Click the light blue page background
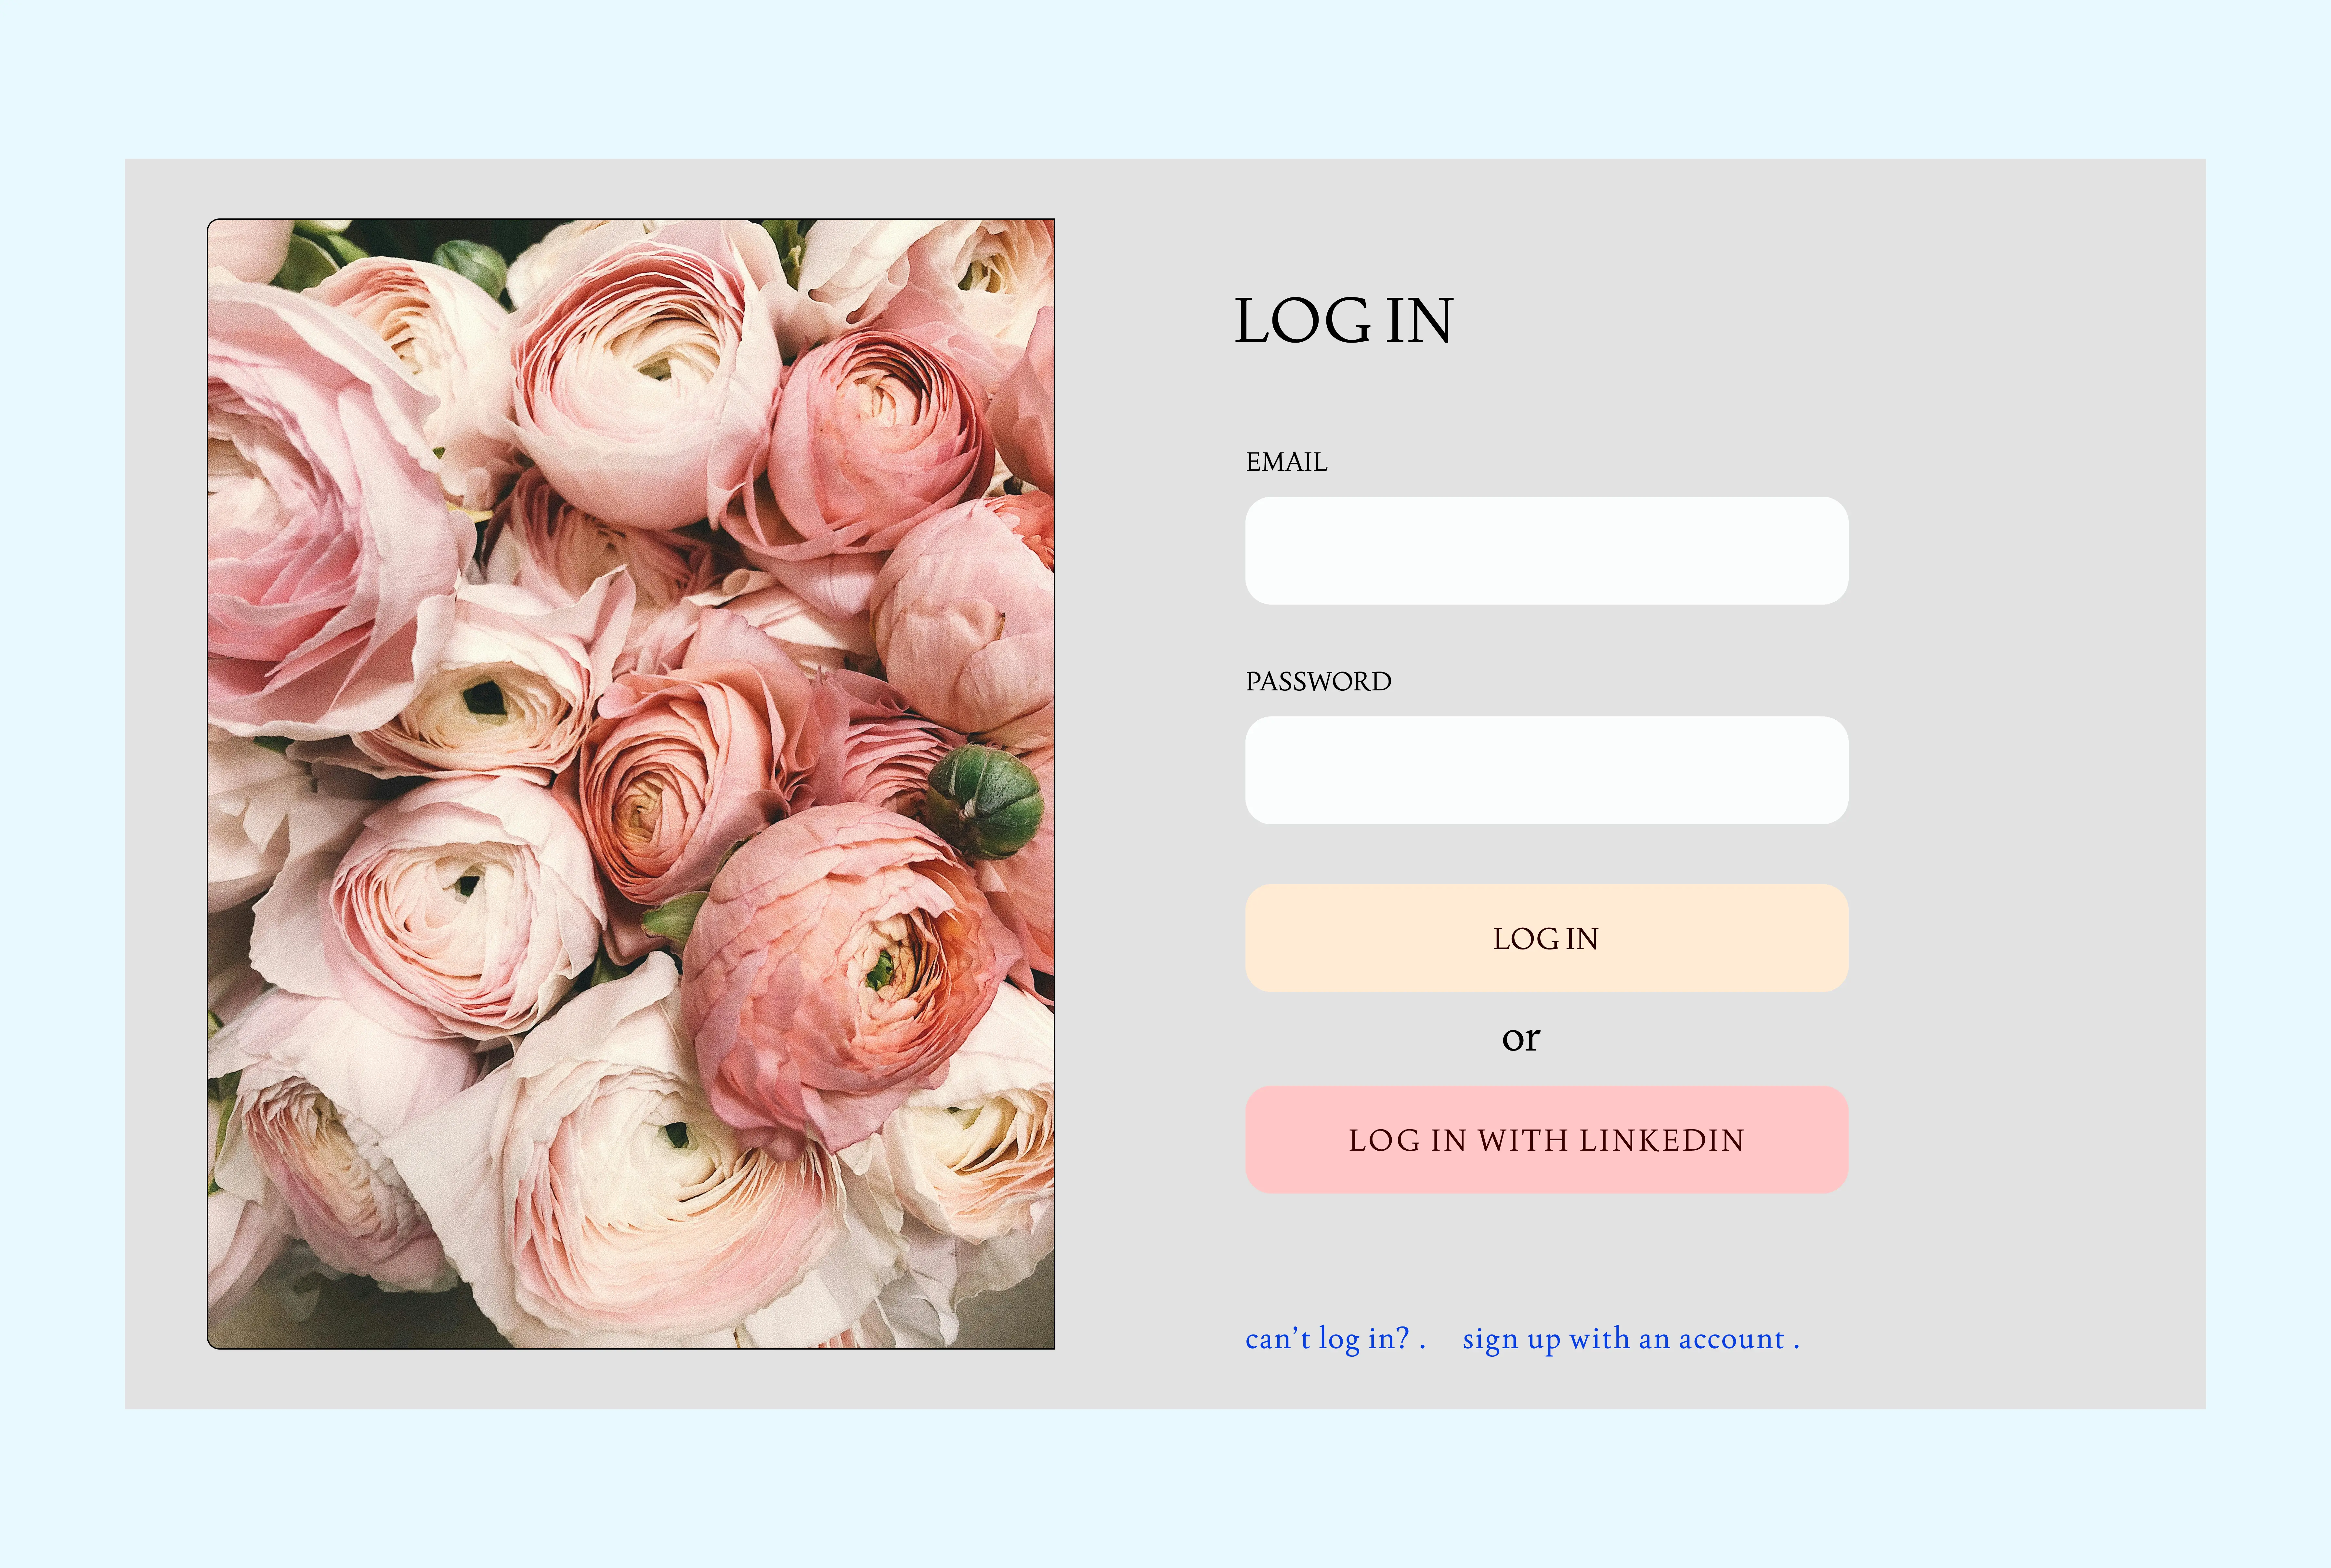 click(x=1165, y=75)
